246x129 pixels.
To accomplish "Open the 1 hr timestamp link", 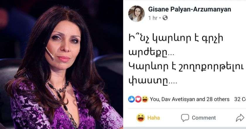I will click(153, 18).
